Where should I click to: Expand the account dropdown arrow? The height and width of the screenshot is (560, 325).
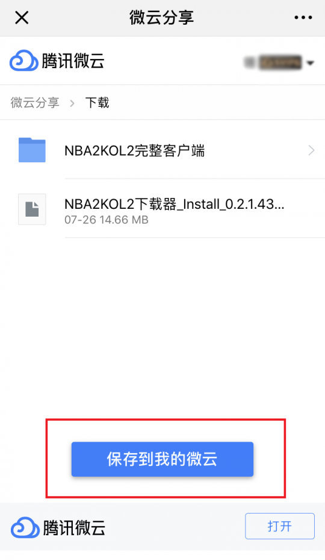(x=310, y=63)
